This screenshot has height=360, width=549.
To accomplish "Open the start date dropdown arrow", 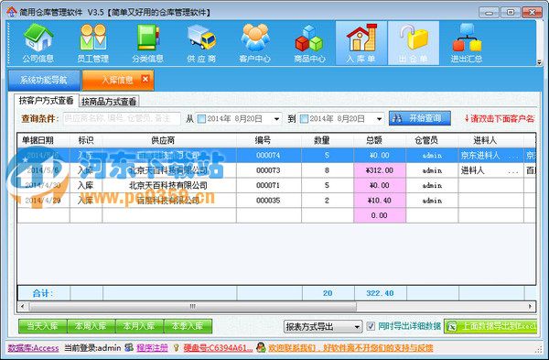I will tap(276, 119).
